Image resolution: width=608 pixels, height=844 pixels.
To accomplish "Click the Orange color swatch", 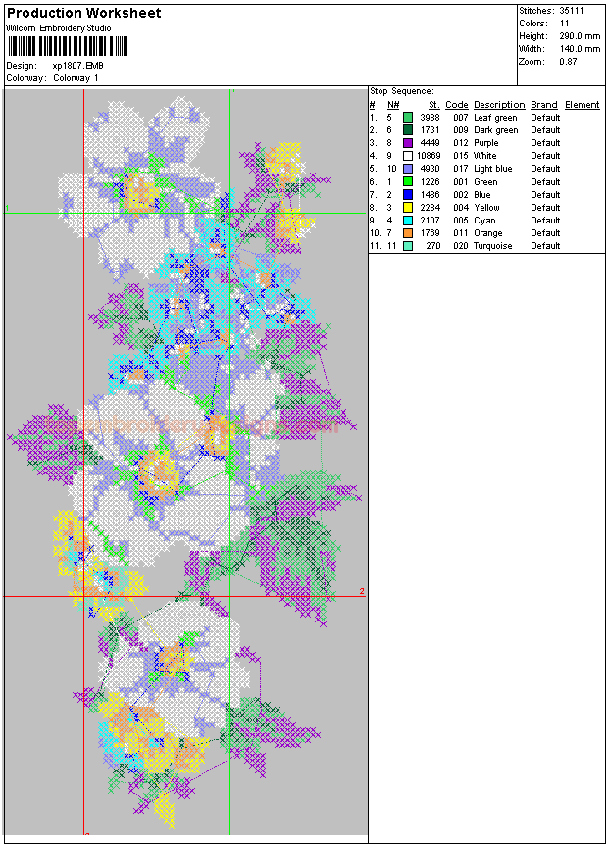I will [408, 233].
